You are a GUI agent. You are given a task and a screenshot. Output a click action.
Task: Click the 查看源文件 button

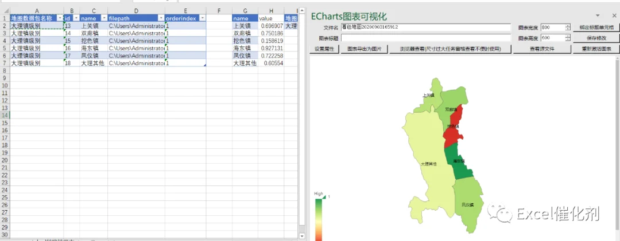pos(542,49)
